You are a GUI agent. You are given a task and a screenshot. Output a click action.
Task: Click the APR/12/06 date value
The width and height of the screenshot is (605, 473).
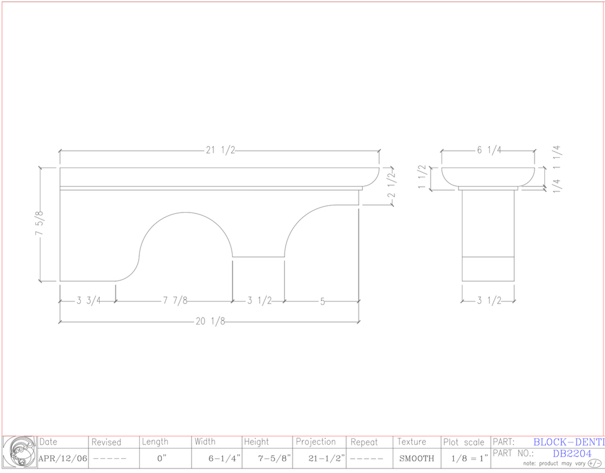63,458
